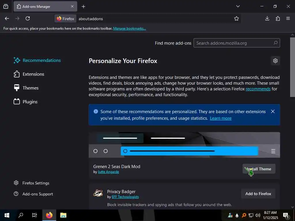The height and width of the screenshot is (221, 295).
Task: Open the Firefox View icon in tab strip
Action: (x=6, y=7)
